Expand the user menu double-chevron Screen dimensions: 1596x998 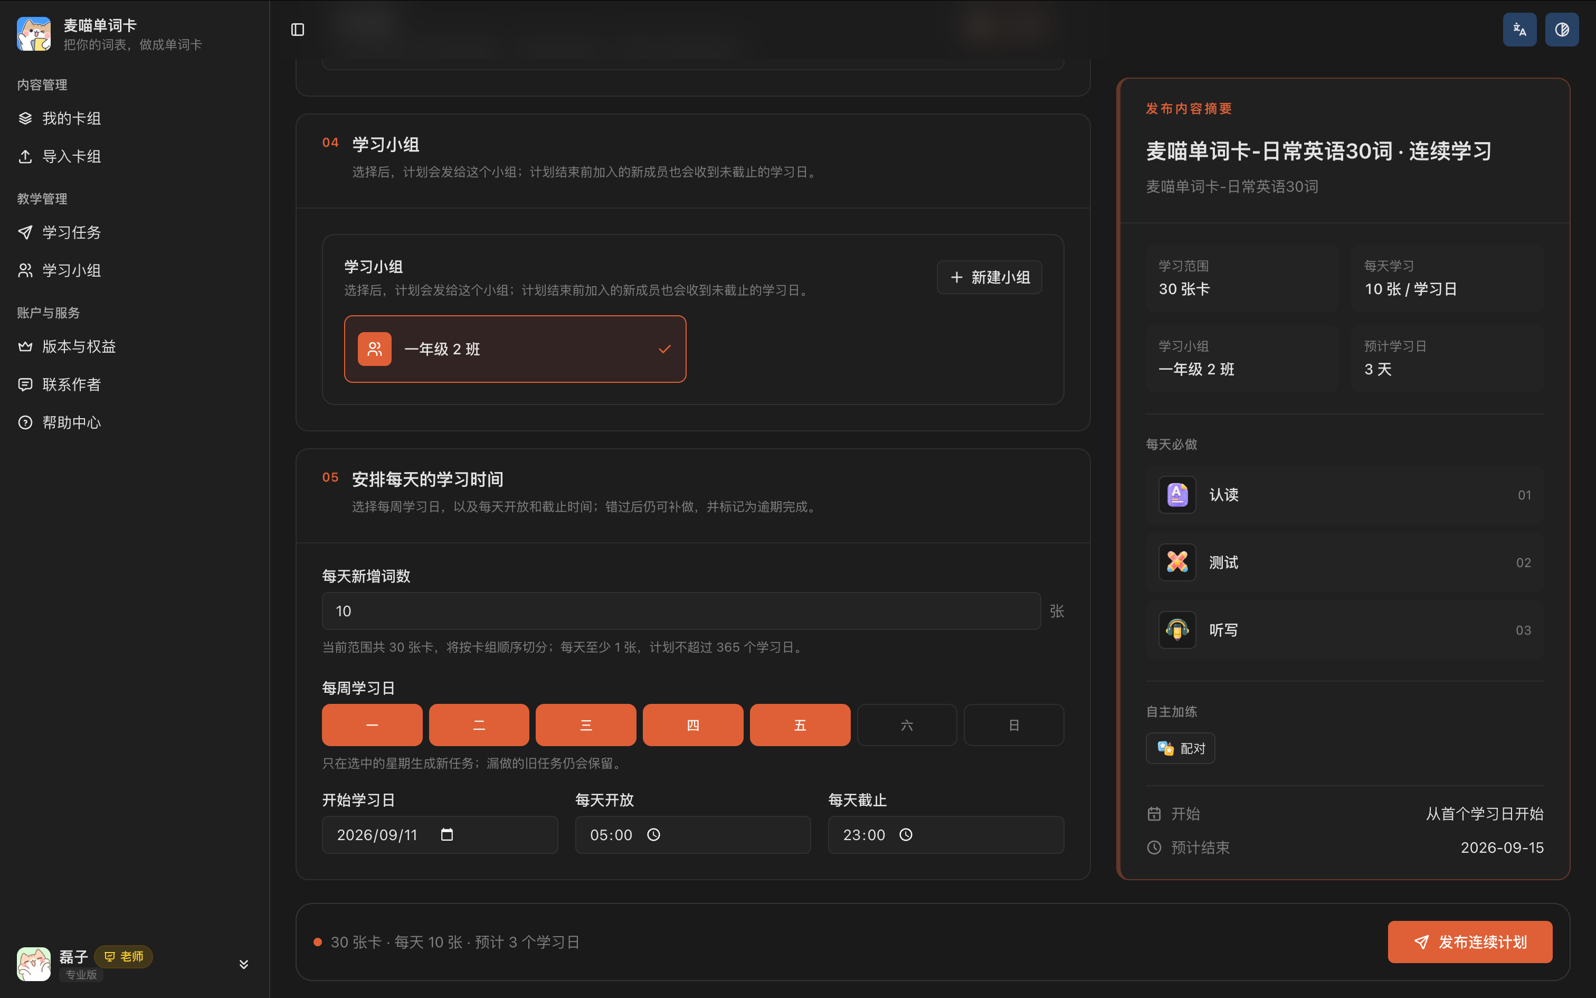[243, 964]
